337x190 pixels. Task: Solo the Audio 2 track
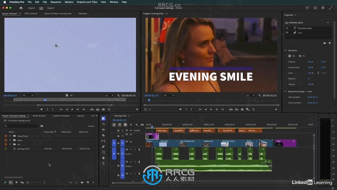[x=135, y=162]
